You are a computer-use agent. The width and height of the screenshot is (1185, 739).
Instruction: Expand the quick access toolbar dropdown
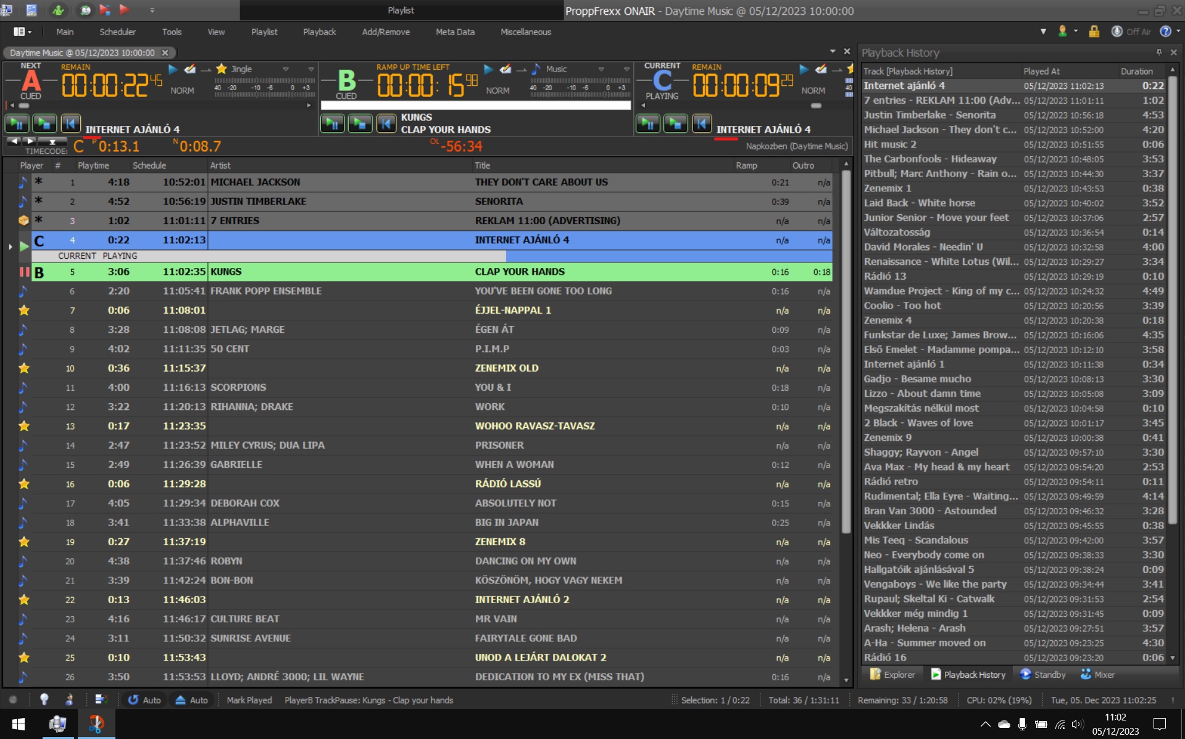(152, 10)
